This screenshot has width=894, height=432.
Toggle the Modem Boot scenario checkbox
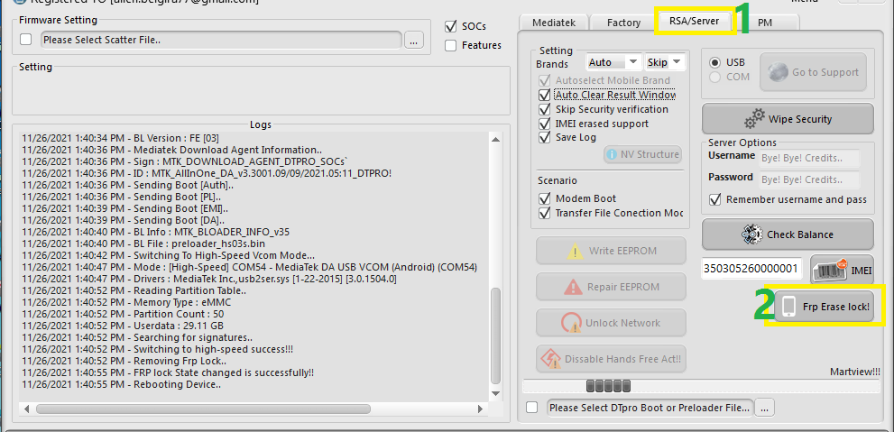544,199
